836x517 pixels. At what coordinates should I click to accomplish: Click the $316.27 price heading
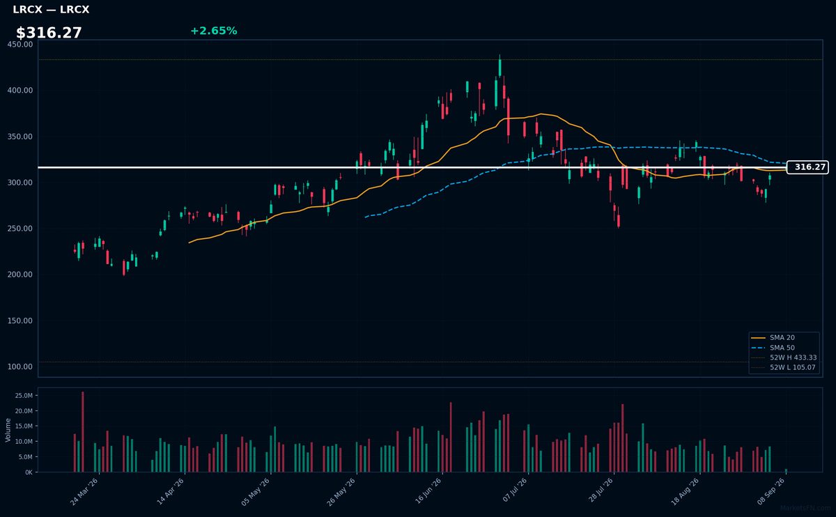click(49, 33)
